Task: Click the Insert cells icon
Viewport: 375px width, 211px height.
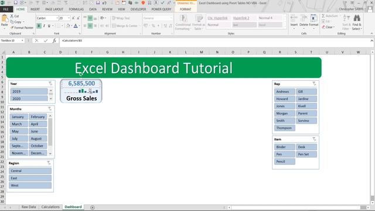Action: 294,18
